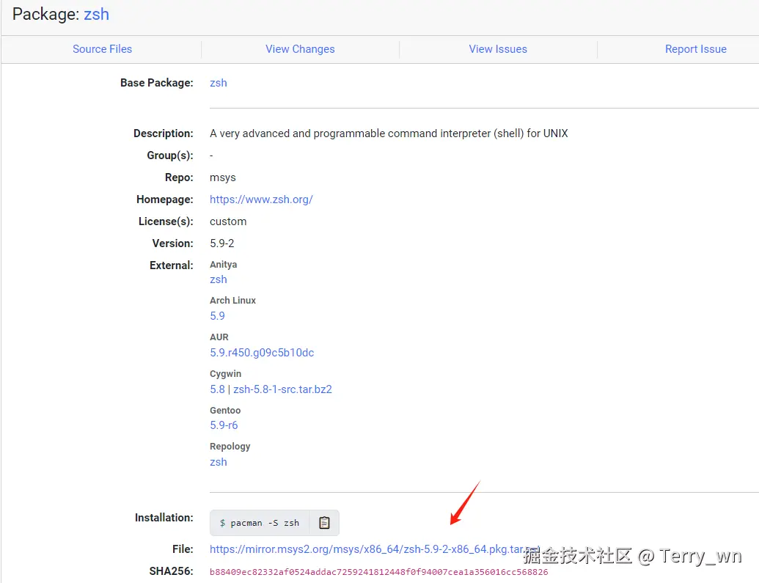
Task: Open the zsh link in page title
Action: (96, 15)
